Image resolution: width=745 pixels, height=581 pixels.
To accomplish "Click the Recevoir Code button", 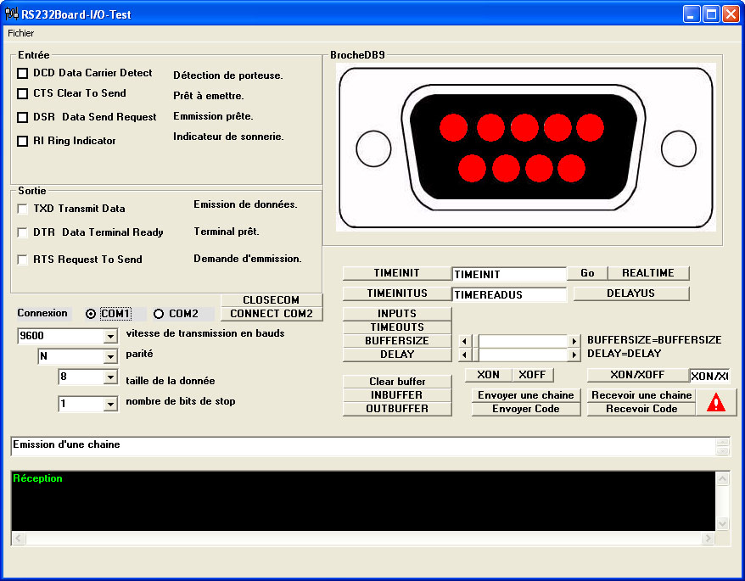I will [x=641, y=409].
